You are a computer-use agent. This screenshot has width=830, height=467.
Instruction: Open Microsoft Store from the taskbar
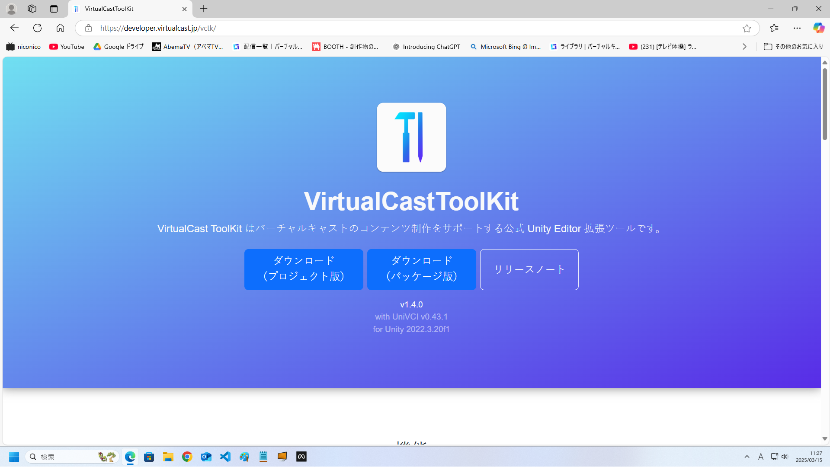[x=149, y=457]
